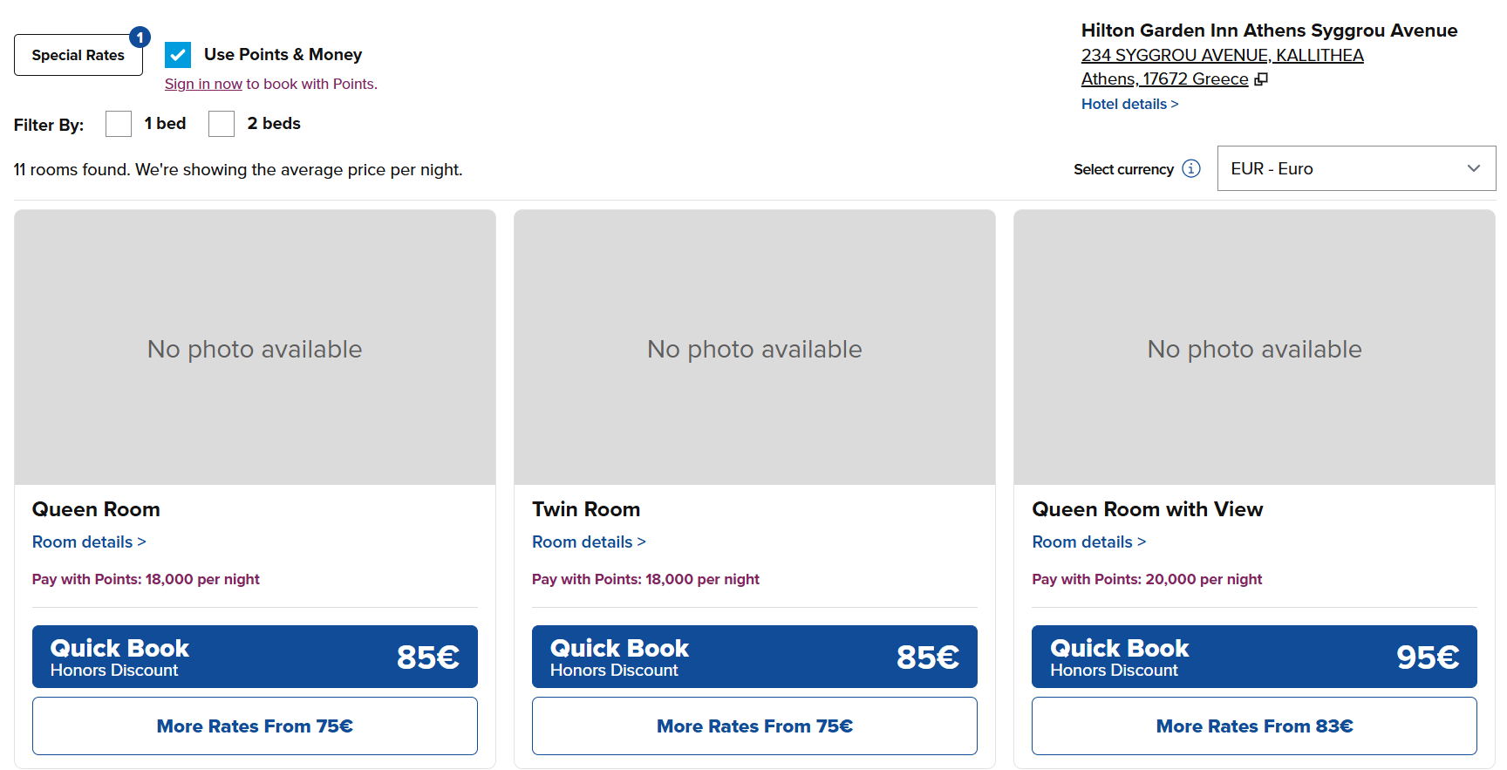The width and height of the screenshot is (1507, 770).
Task: Enable the 1 bed filter
Action: [119, 124]
